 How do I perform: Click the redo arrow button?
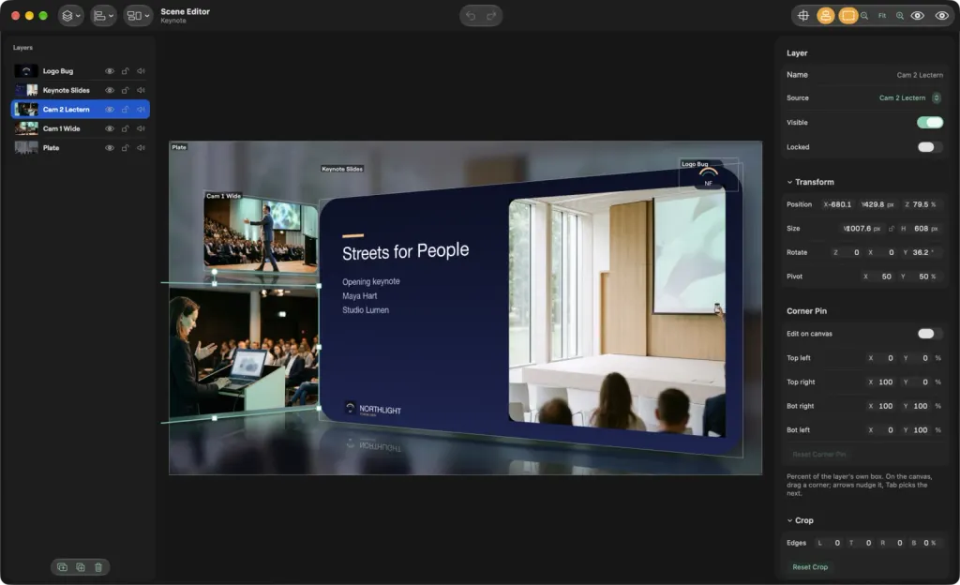(x=491, y=16)
